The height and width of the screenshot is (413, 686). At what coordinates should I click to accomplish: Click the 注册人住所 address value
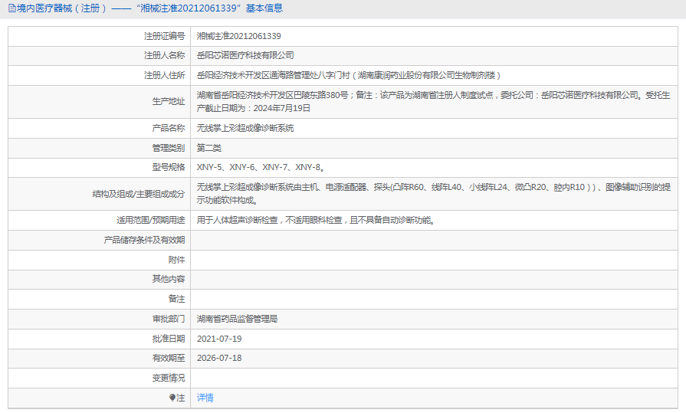(x=349, y=75)
